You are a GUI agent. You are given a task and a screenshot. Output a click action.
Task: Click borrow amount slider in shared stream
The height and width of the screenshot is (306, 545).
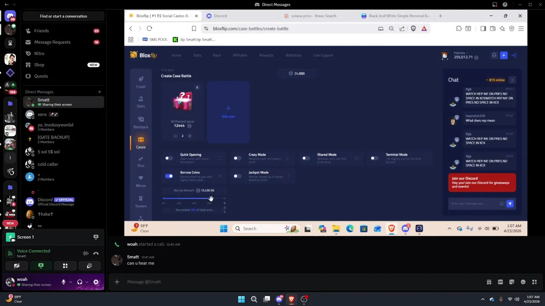pos(194,198)
